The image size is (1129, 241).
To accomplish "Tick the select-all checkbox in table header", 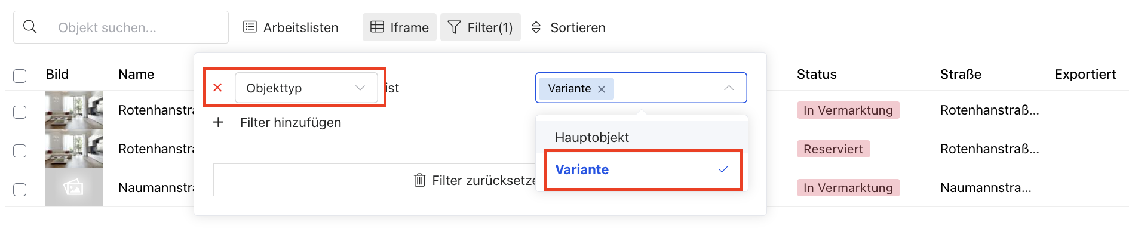I will (x=20, y=76).
